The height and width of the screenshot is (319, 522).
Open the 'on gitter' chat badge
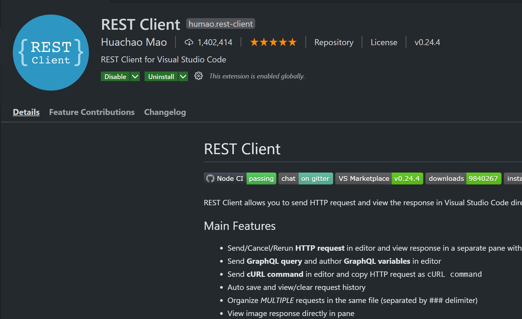[x=316, y=178]
